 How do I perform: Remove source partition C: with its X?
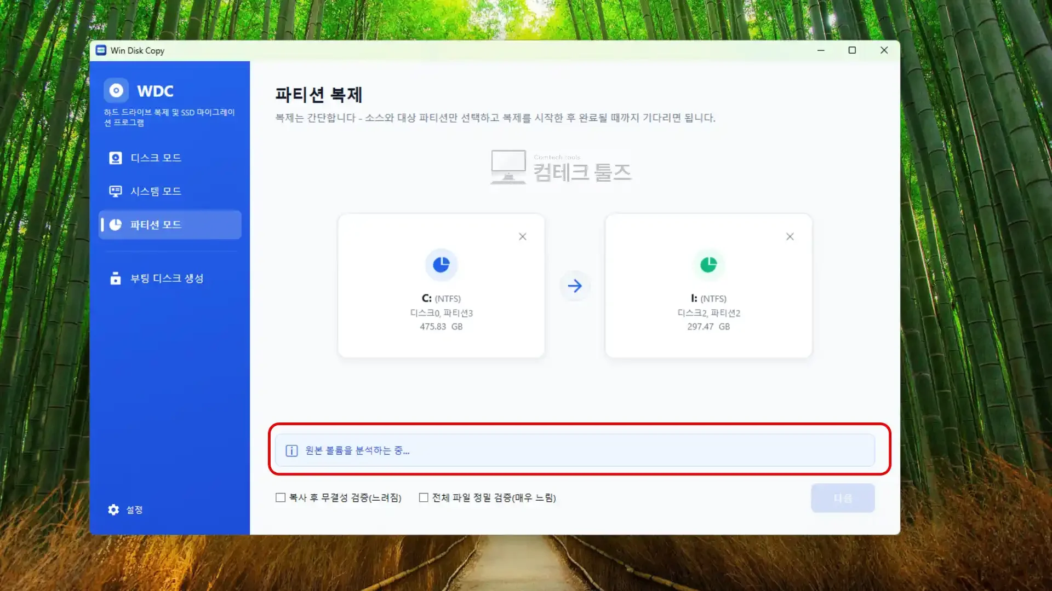(523, 236)
